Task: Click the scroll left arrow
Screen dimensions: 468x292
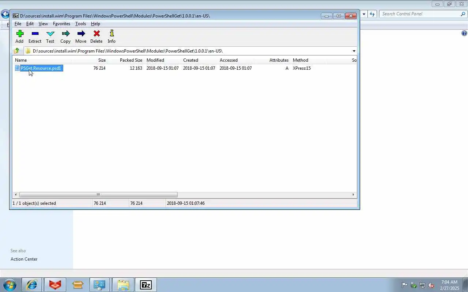Action: (x=16, y=195)
